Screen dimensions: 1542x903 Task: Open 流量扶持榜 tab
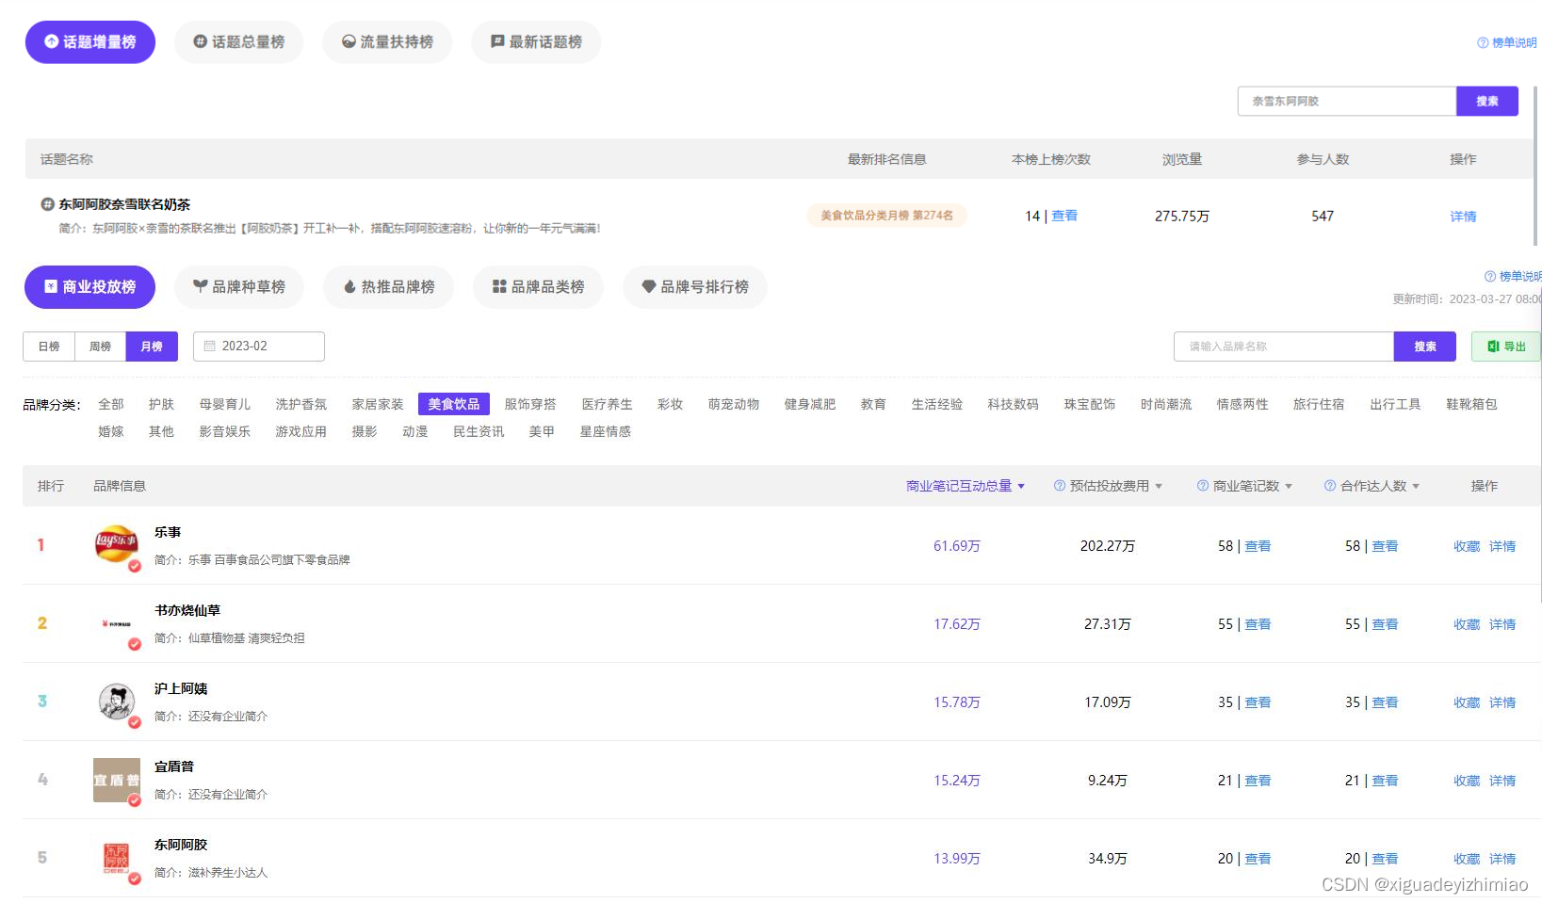(387, 42)
